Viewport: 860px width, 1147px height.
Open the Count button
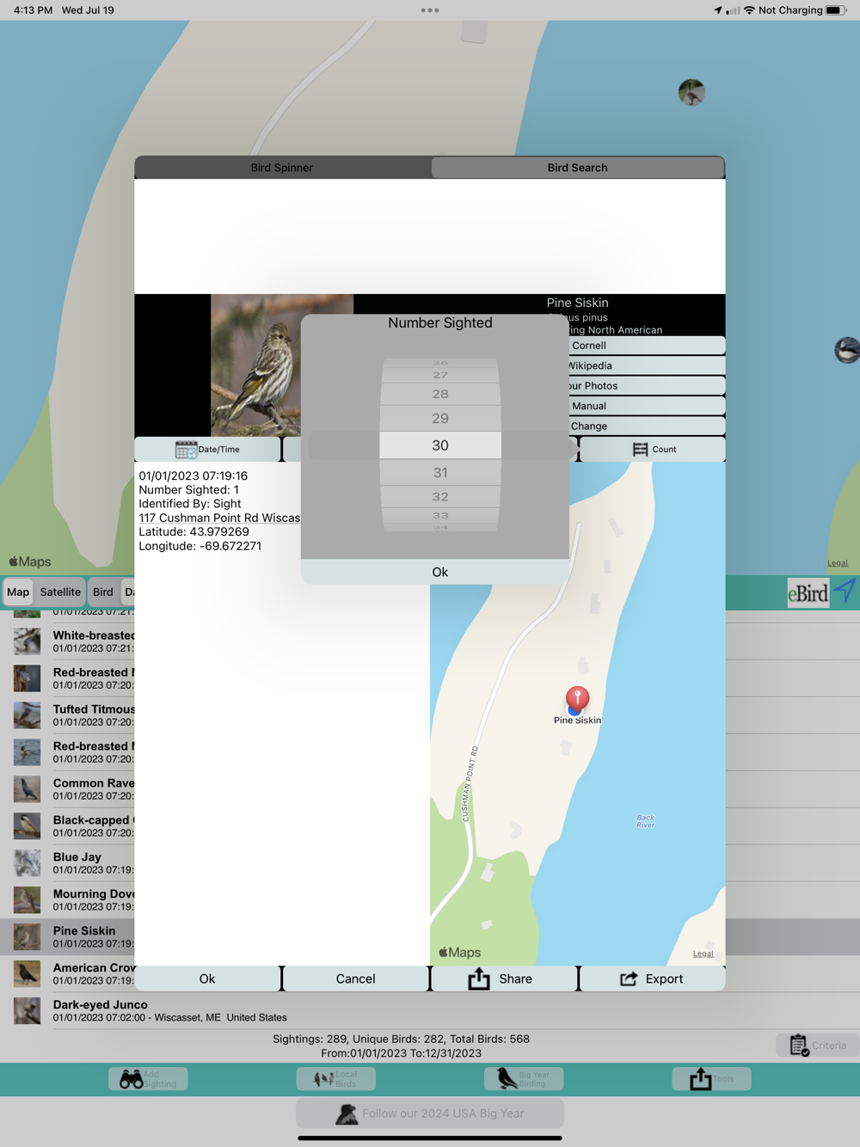653,449
